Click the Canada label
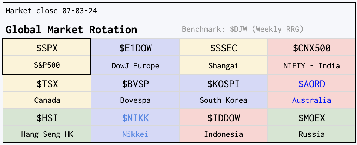Image resolution: width=357 pixels, height=145 pixels. click(47, 100)
